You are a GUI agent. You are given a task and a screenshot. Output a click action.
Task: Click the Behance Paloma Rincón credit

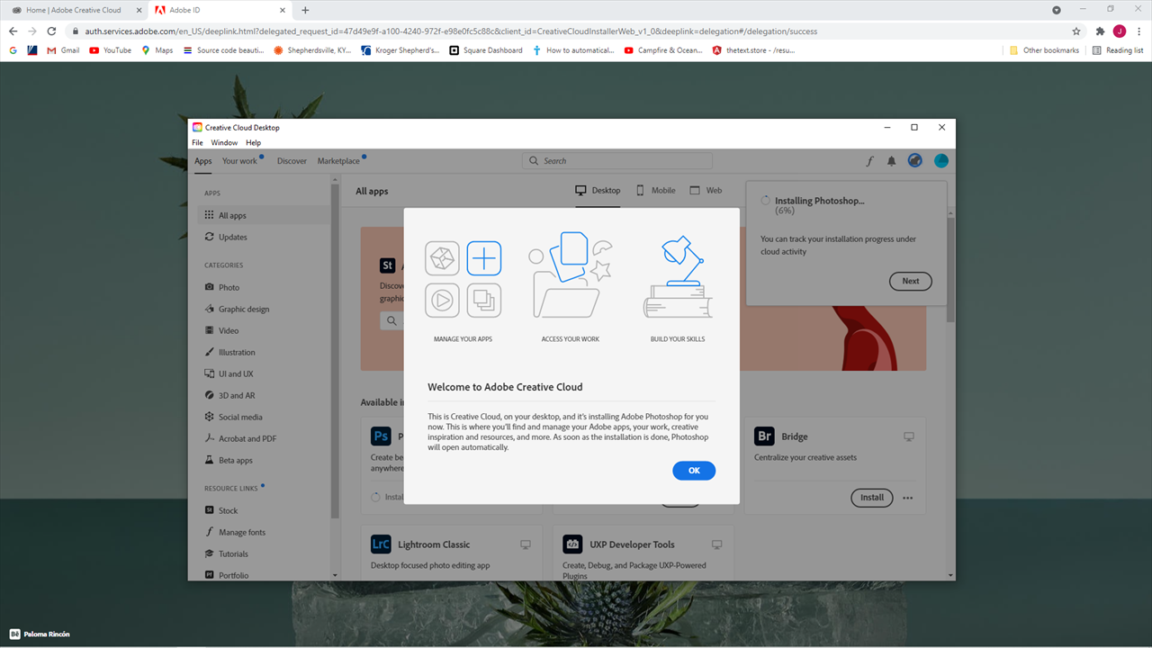point(40,634)
